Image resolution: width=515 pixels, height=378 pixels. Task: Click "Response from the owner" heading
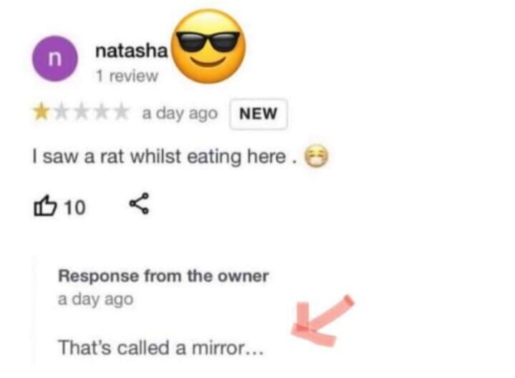pyautogui.click(x=163, y=276)
